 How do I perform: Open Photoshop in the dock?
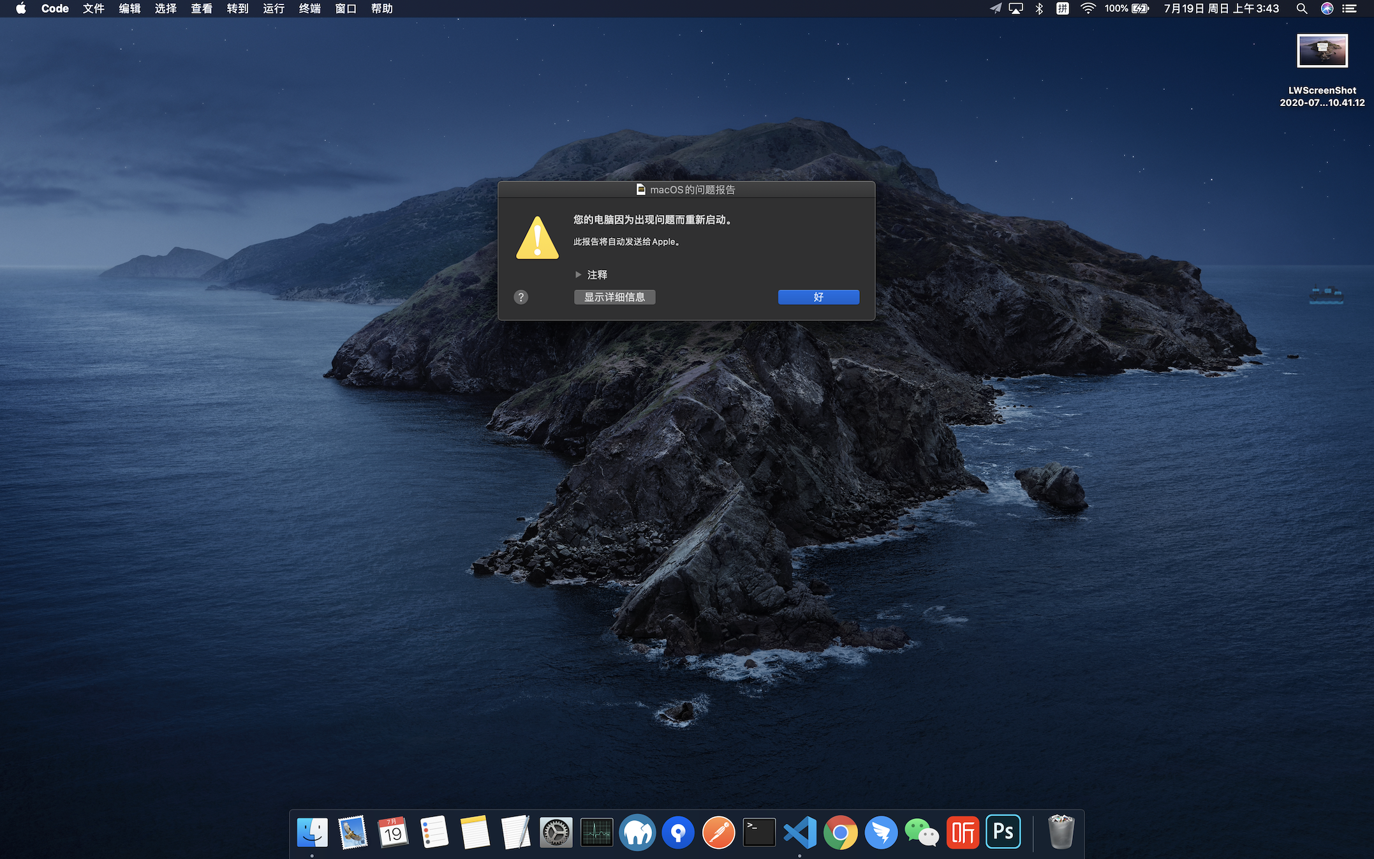1003,832
